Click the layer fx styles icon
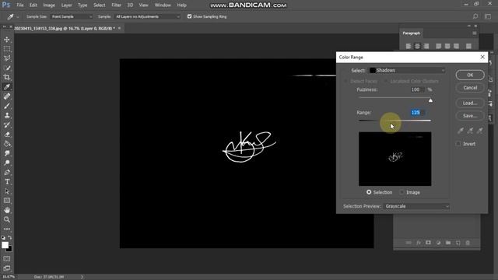498x280 pixels. click(x=419, y=243)
